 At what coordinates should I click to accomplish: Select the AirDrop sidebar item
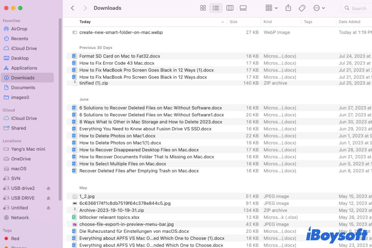point(19,29)
